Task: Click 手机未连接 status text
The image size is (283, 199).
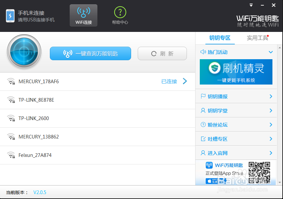Action: coord(31,13)
